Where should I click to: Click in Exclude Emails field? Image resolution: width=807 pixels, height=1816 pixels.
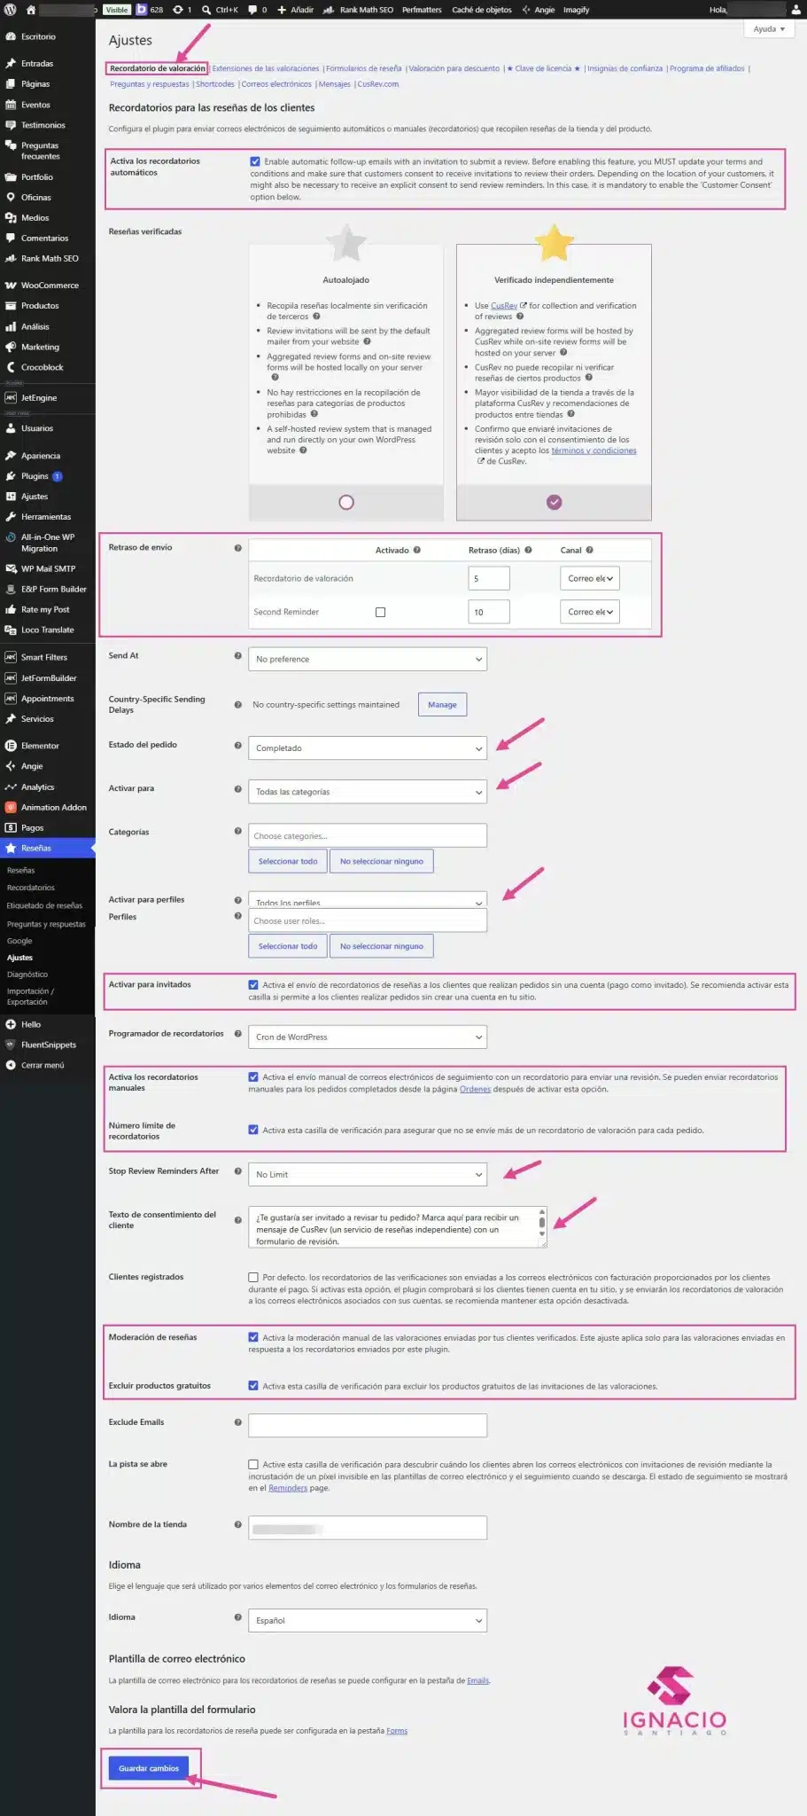[x=368, y=1426]
